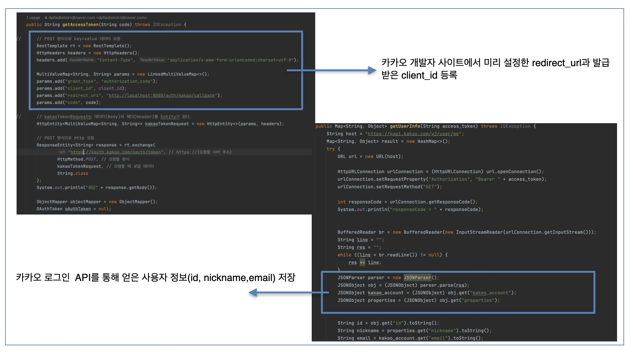633x352 pixels.
Task: Click the caption about 카카오 로그인 API 사용자 정보
Action: click(156, 278)
